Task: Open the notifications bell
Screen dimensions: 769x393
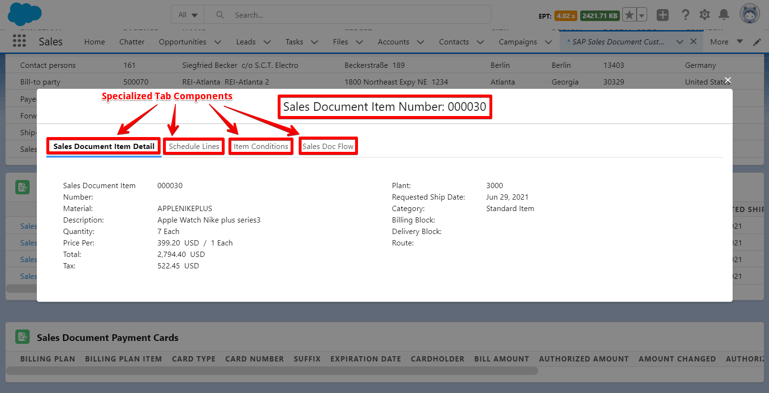Action: click(x=724, y=15)
